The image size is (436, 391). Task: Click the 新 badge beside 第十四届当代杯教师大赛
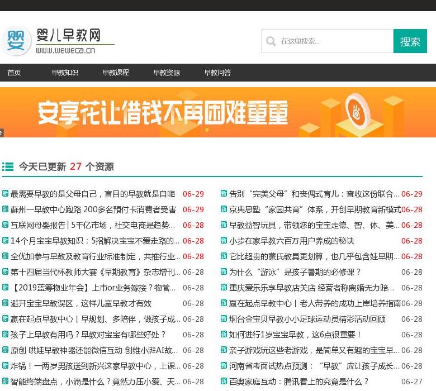click(x=5, y=271)
